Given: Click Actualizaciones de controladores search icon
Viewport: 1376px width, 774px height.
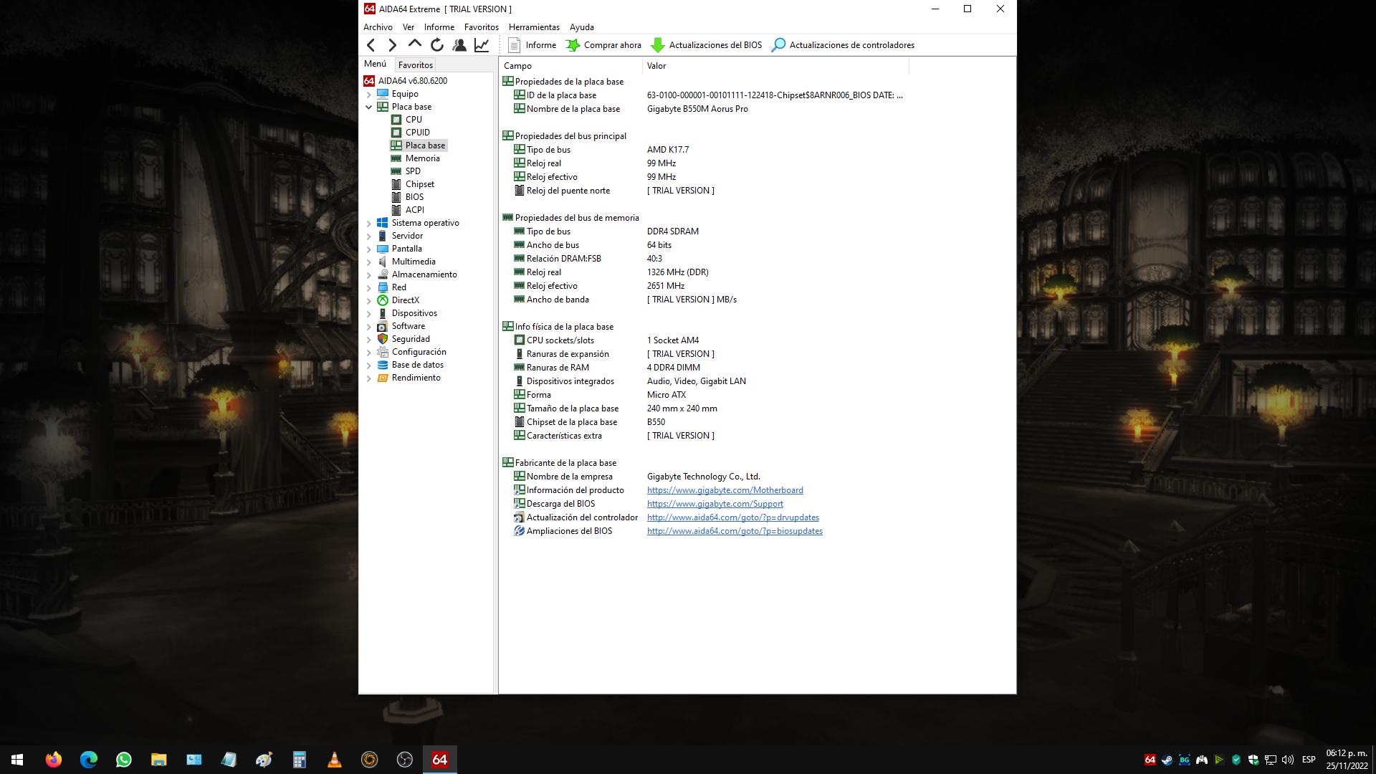Looking at the screenshot, I should click(778, 45).
